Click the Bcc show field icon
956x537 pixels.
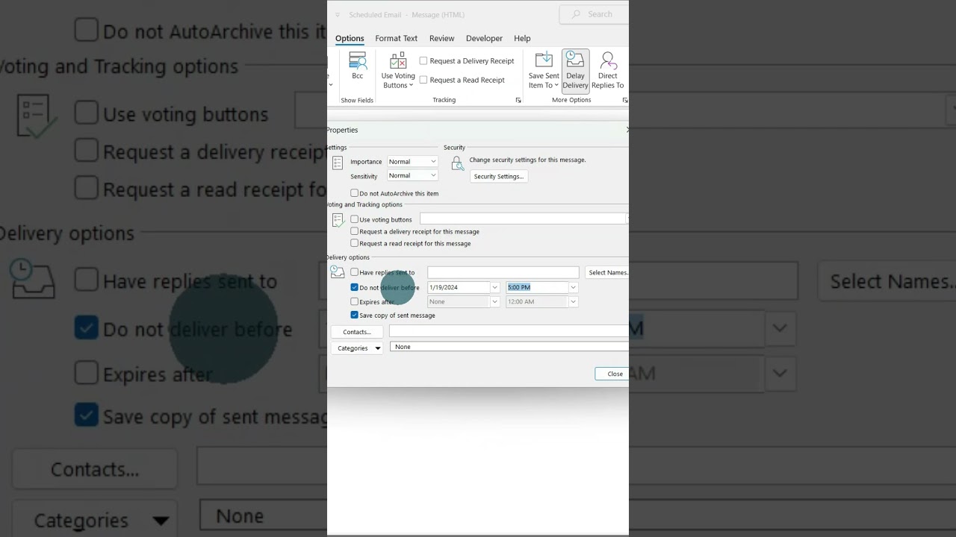[x=358, y=60]
